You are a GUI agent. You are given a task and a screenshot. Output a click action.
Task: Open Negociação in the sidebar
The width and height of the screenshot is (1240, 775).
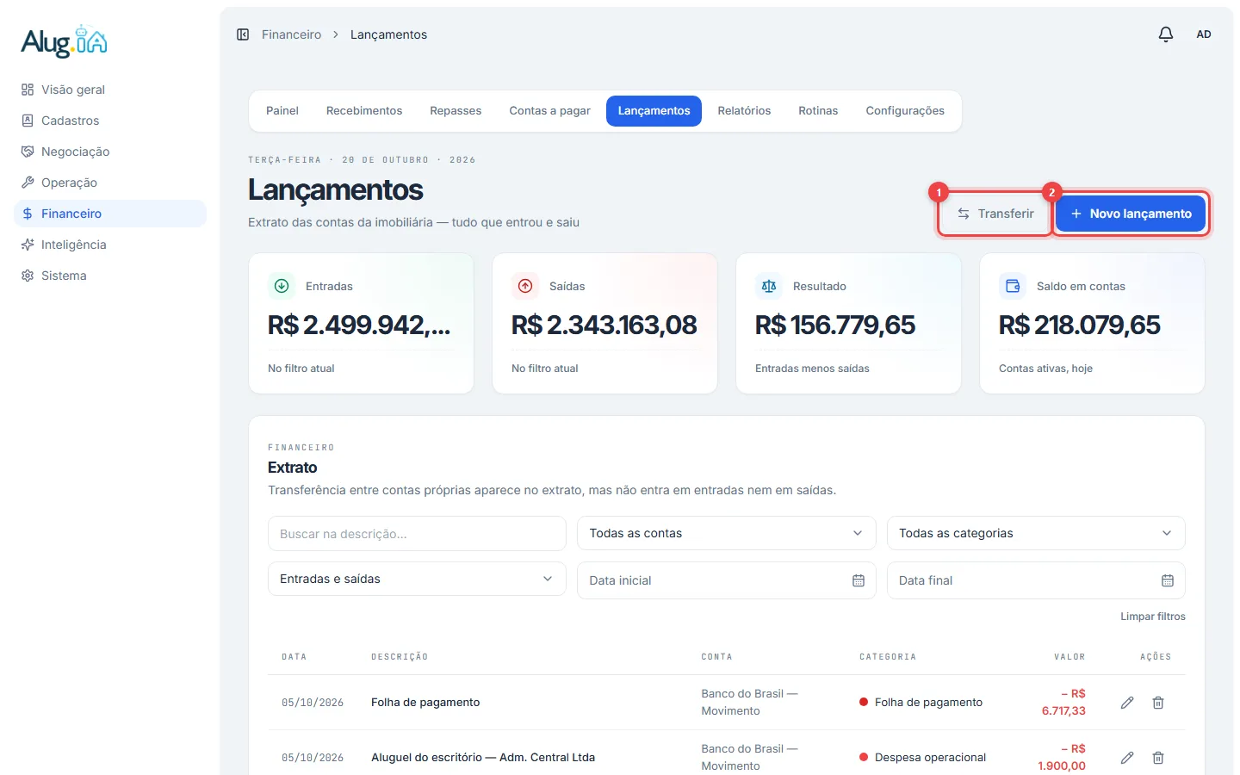(110, 152)
